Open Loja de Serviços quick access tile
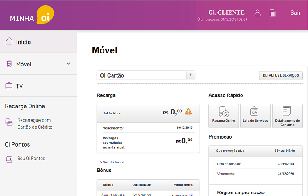 click(255, 116)
